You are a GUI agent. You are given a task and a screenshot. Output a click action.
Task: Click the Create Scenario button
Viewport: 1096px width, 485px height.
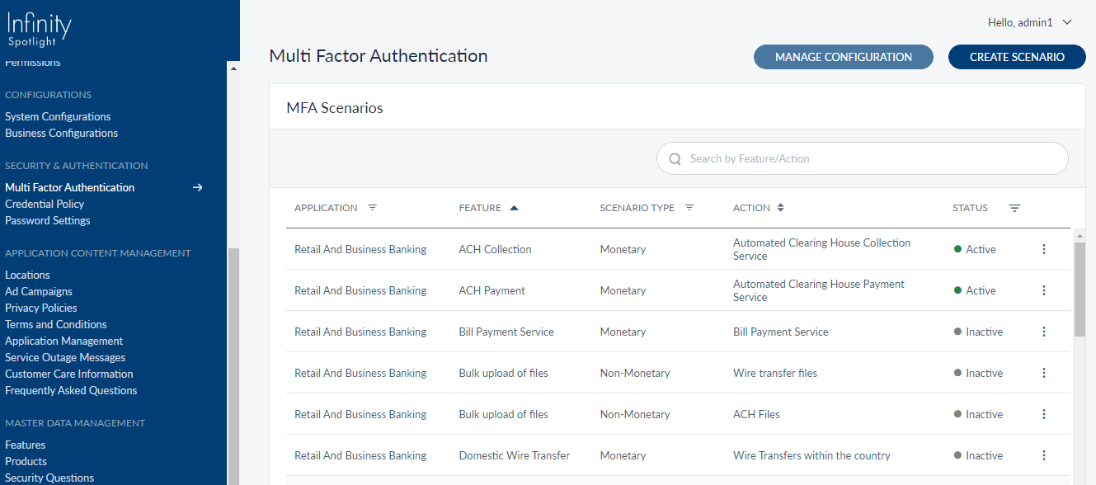click(1016, 57)
